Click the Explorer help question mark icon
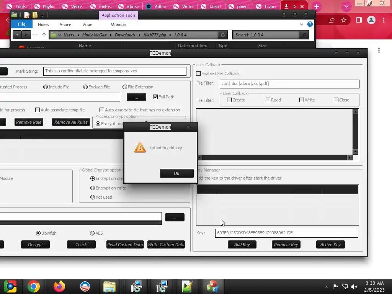The image size is (392, 294). (x=310, y=24)
